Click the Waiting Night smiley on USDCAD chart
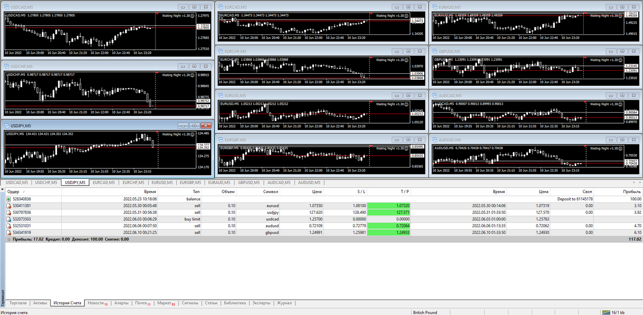The height and width of the screenshot is (315, 643). click(193, 15)
